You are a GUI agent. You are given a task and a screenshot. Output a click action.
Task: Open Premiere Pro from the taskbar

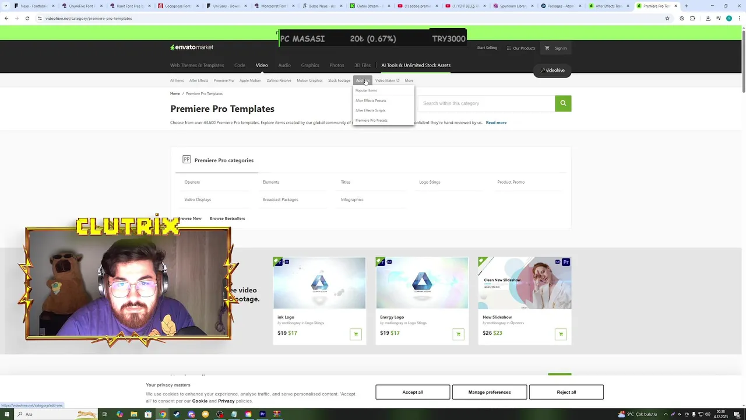pos(262,414)
